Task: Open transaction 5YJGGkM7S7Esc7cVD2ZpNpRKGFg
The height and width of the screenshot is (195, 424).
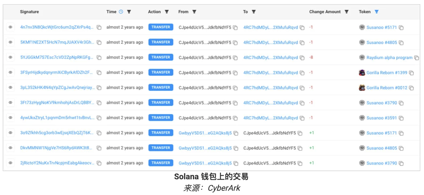Action: pos(57,57)
